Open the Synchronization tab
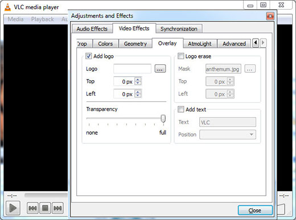 (x=179, y=29)
